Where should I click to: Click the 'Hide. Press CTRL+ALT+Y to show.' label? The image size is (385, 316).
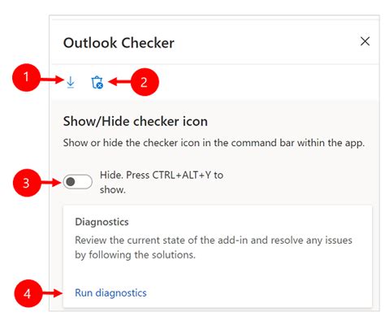click(x=162, y=182)
